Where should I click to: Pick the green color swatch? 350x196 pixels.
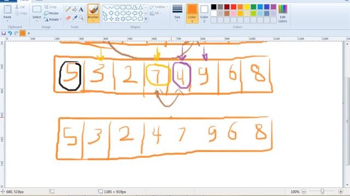click(253, 7)
